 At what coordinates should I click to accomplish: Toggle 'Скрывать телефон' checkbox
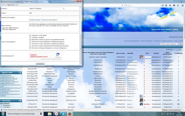coord(30,37)
